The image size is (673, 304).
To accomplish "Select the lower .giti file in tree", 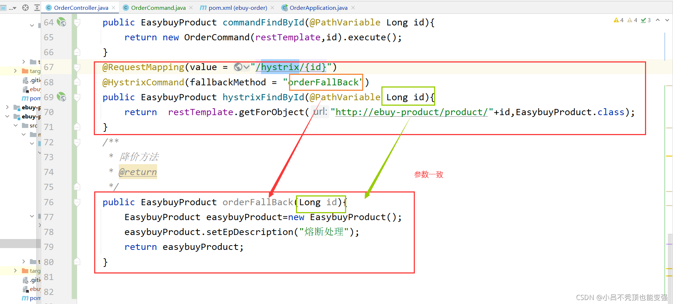I will [x=32, y=280].
